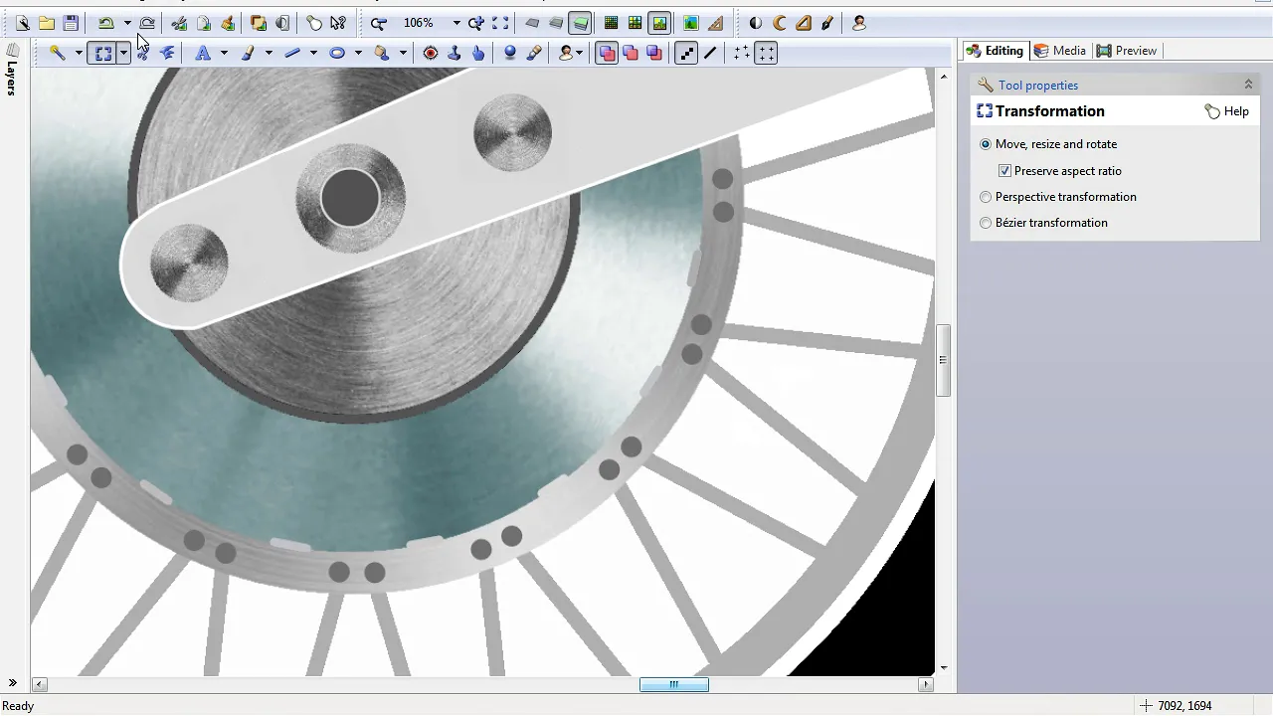This screenshot has width=1273, height=716.
Task: Select the red-eye removal tool
Action: (431, 53)
